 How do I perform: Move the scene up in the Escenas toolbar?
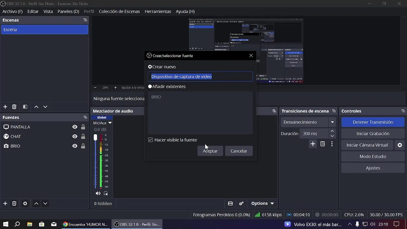[36, 107]
